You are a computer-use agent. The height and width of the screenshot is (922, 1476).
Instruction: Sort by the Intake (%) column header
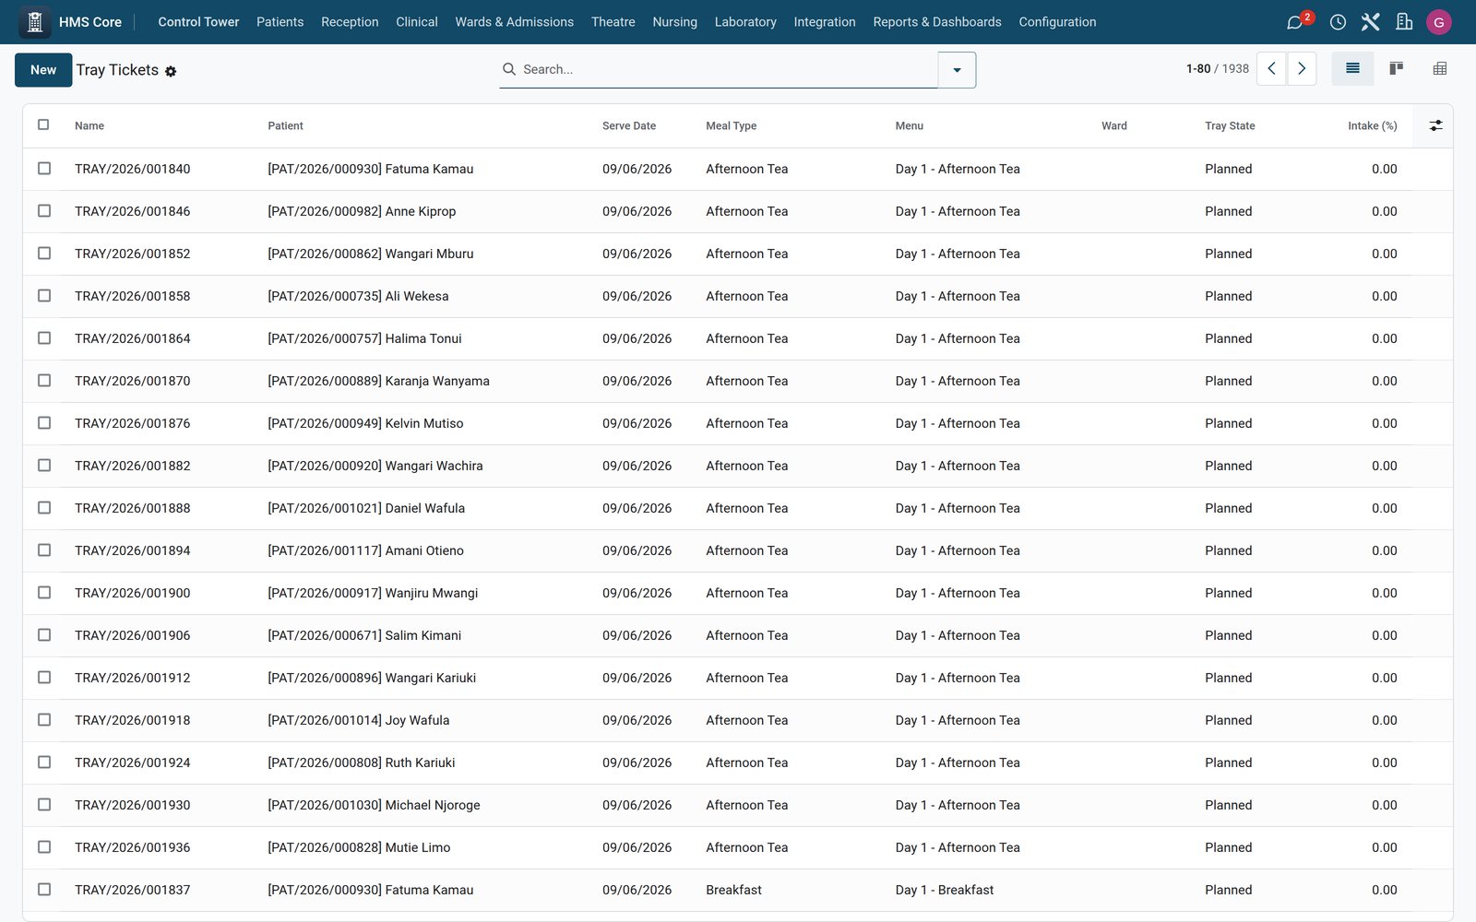(1372, 126)
